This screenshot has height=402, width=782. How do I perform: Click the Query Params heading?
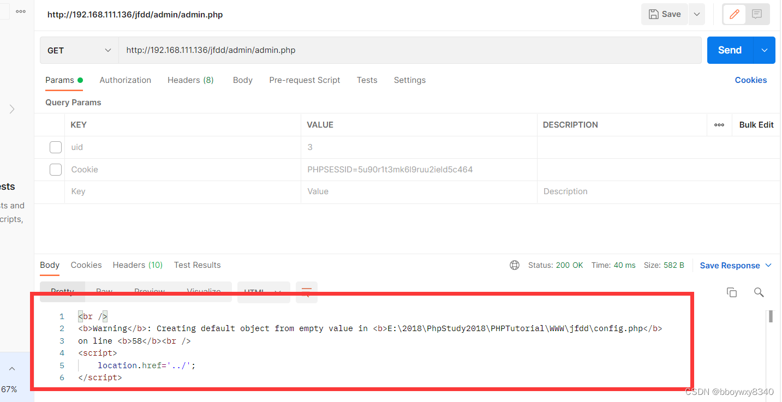click(73, 103)
